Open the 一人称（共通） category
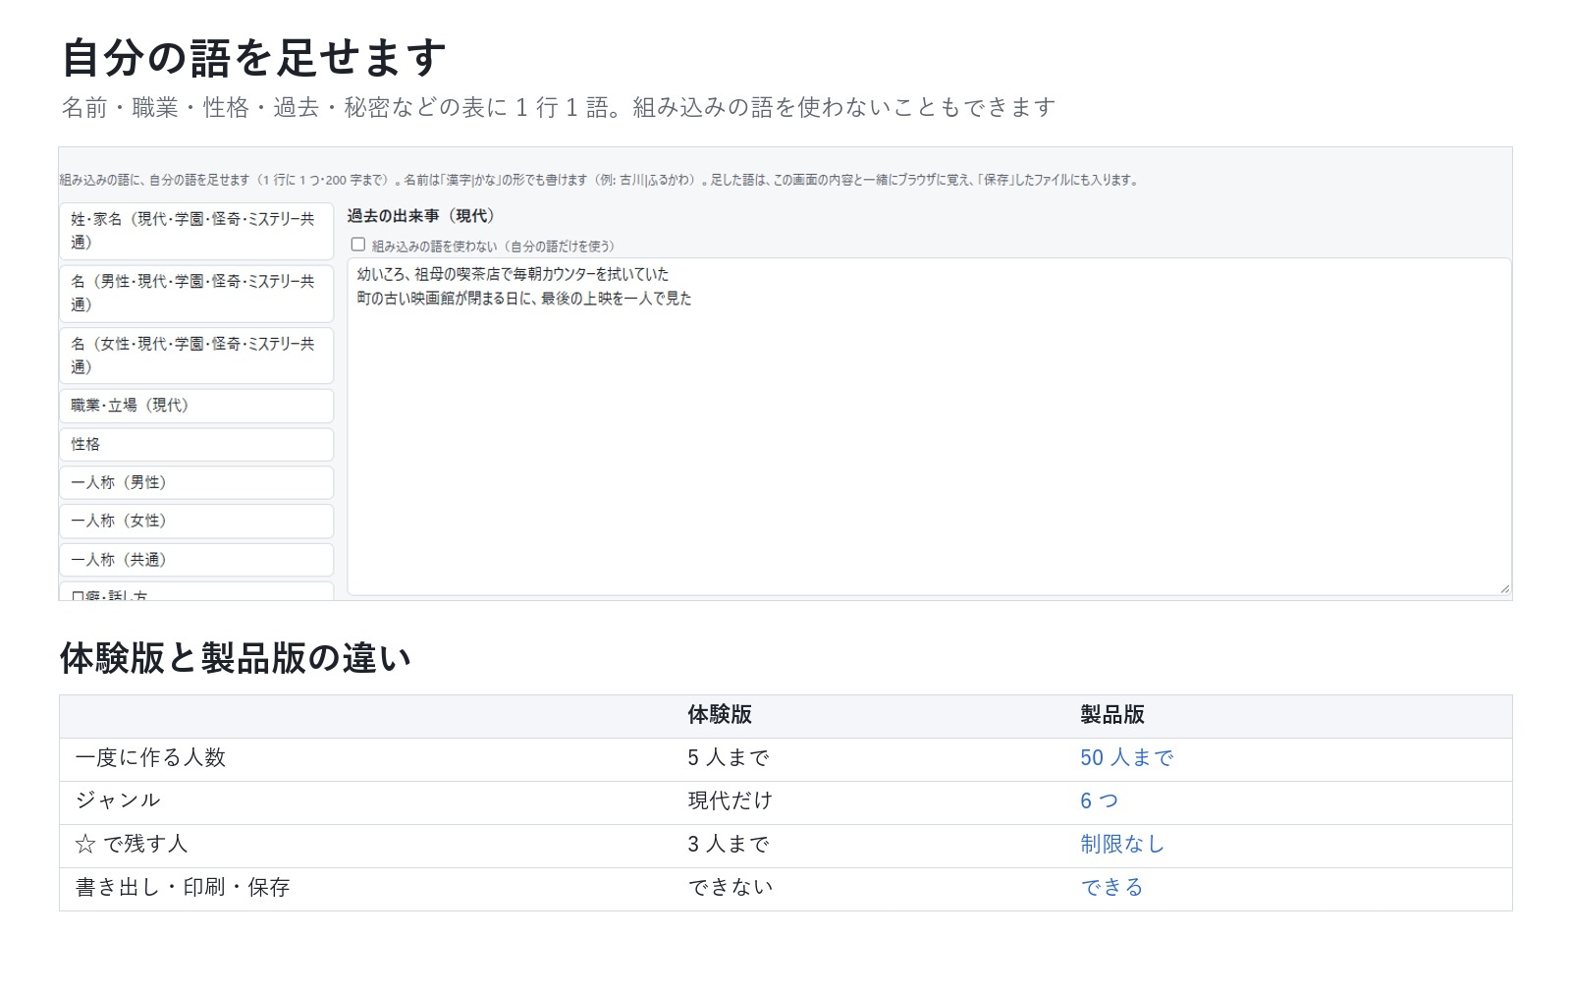 pyautogui.click(x=196, y=560)
